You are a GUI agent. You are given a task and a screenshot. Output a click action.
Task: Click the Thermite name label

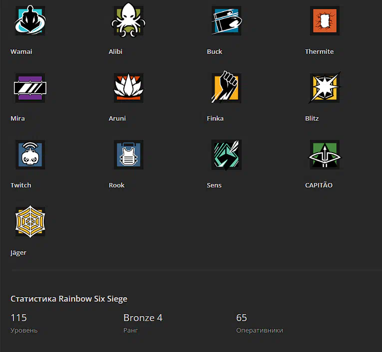click(320, 51)
